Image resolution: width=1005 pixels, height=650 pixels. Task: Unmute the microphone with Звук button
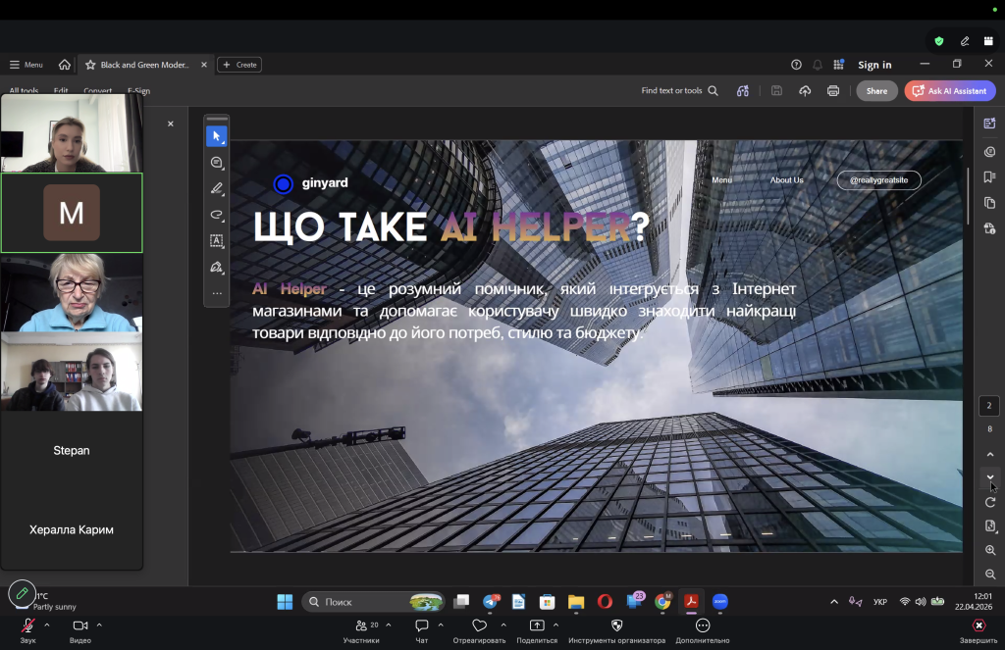[x=28, y=630]
